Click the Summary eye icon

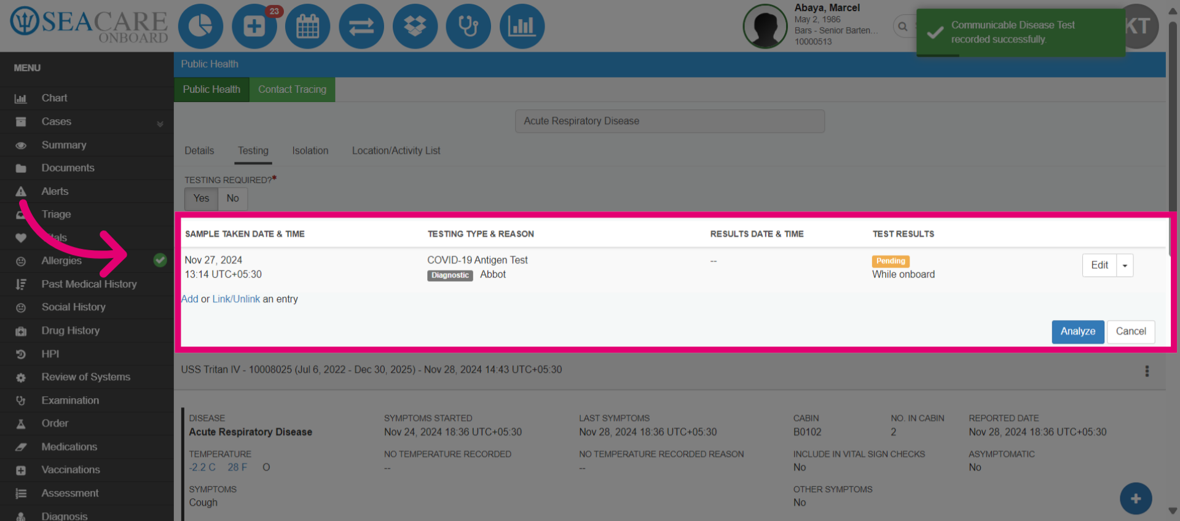tap(21, 146)
